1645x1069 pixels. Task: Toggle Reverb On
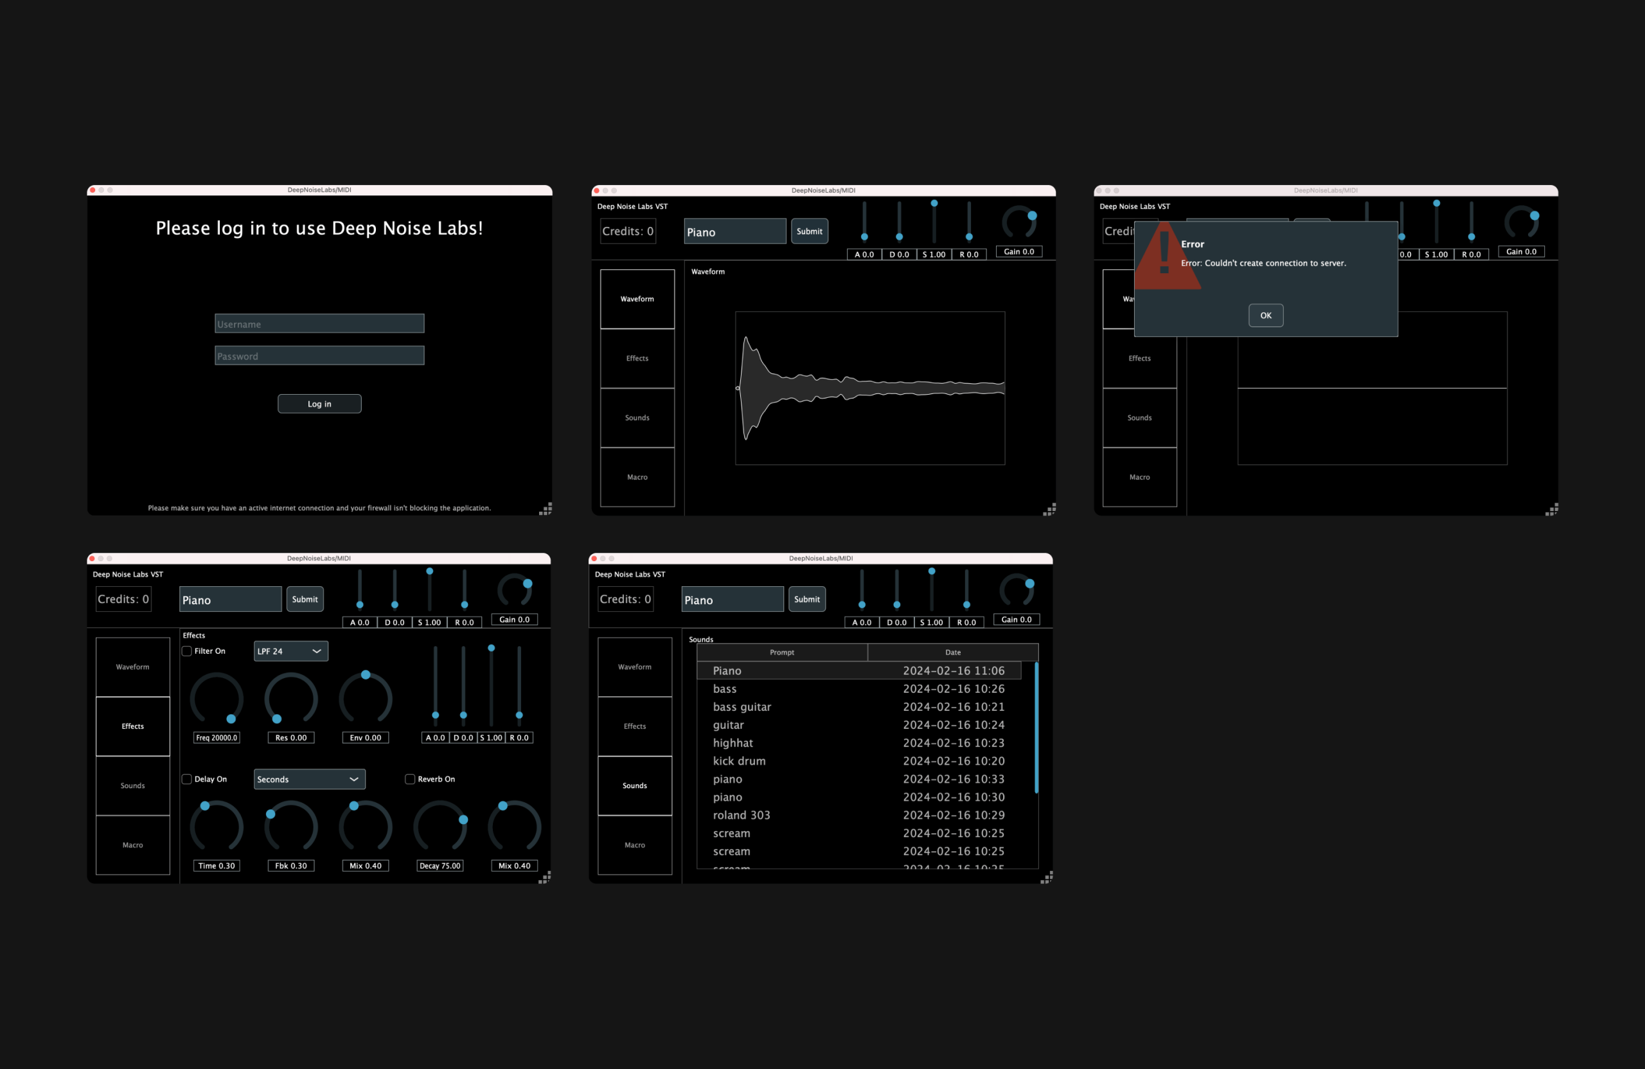pos(409,778)
